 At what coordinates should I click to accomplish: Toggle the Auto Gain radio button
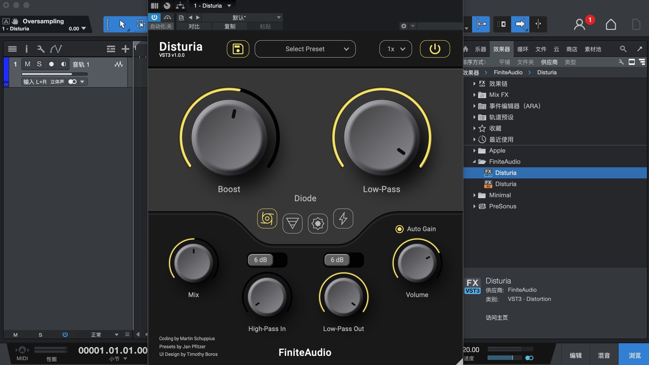[x=399, y=229]
